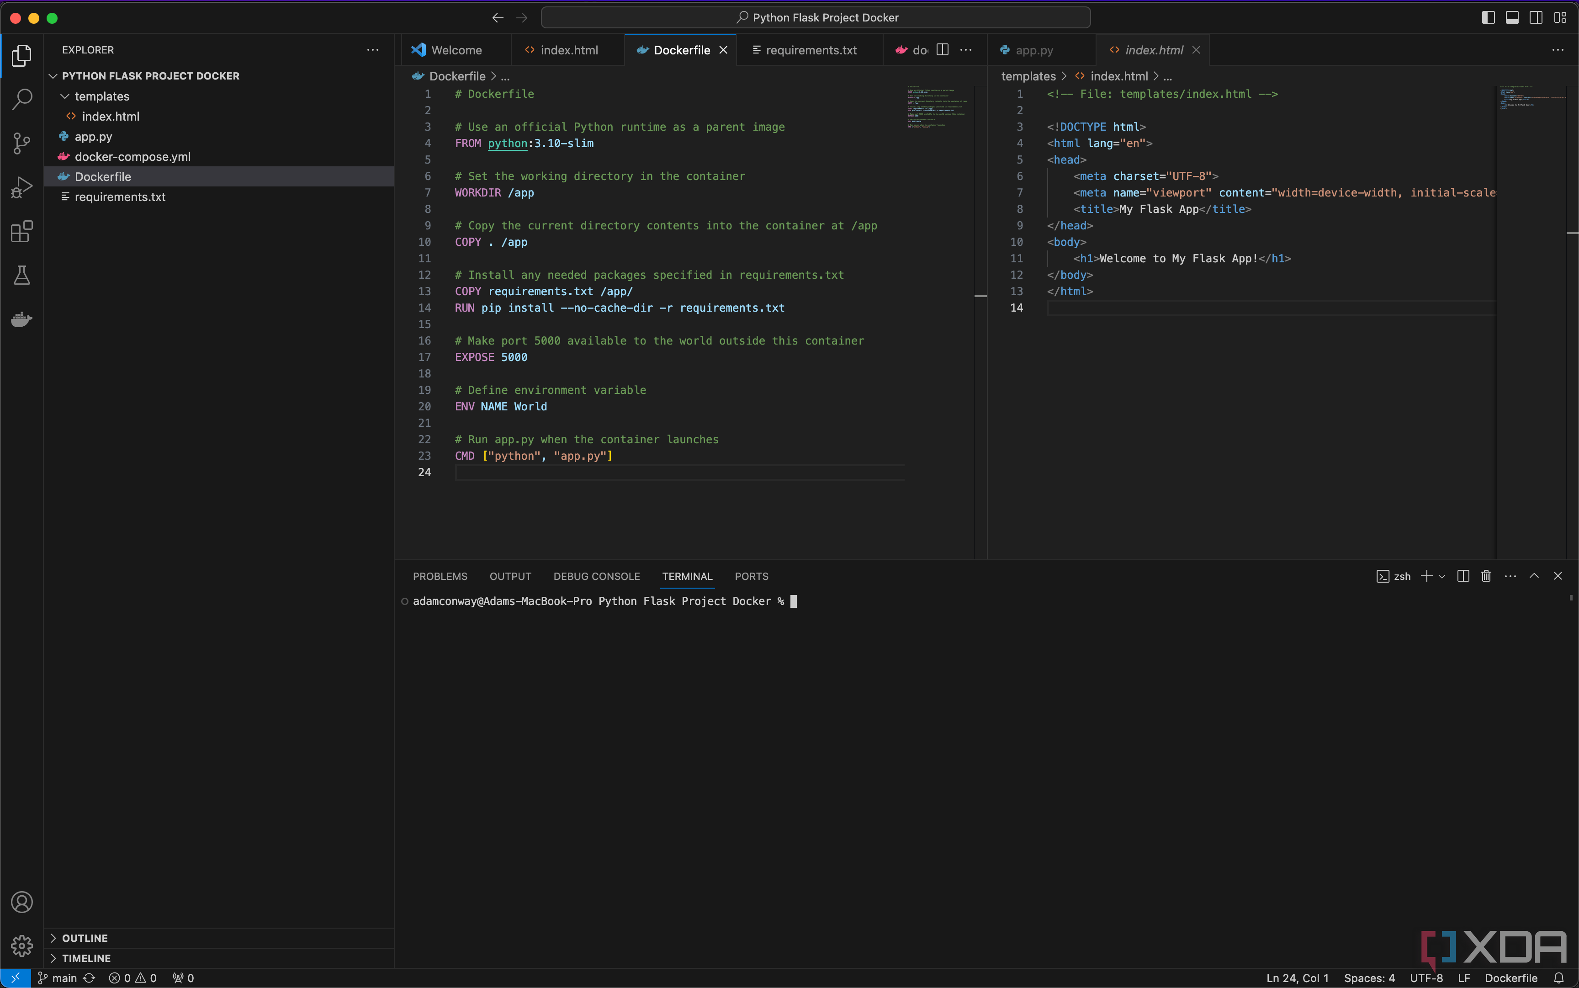Click the Welcome tab label
Image resolution: width=1579 pixels, height=988 pixels.
pyautogui.click(x=456, y=50)
